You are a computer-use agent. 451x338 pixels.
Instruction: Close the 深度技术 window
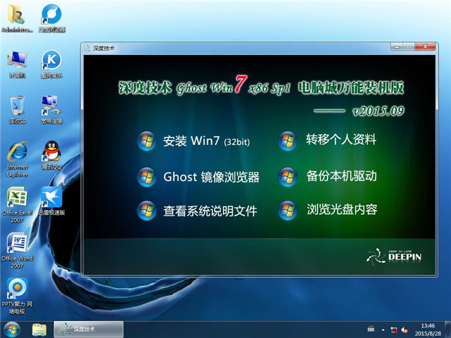point(426,46)
